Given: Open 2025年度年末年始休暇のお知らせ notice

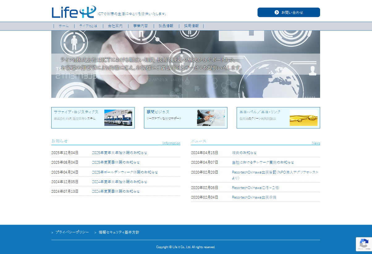Looking at the screenshot, I should pyautogui.click(x=119, y=153).
